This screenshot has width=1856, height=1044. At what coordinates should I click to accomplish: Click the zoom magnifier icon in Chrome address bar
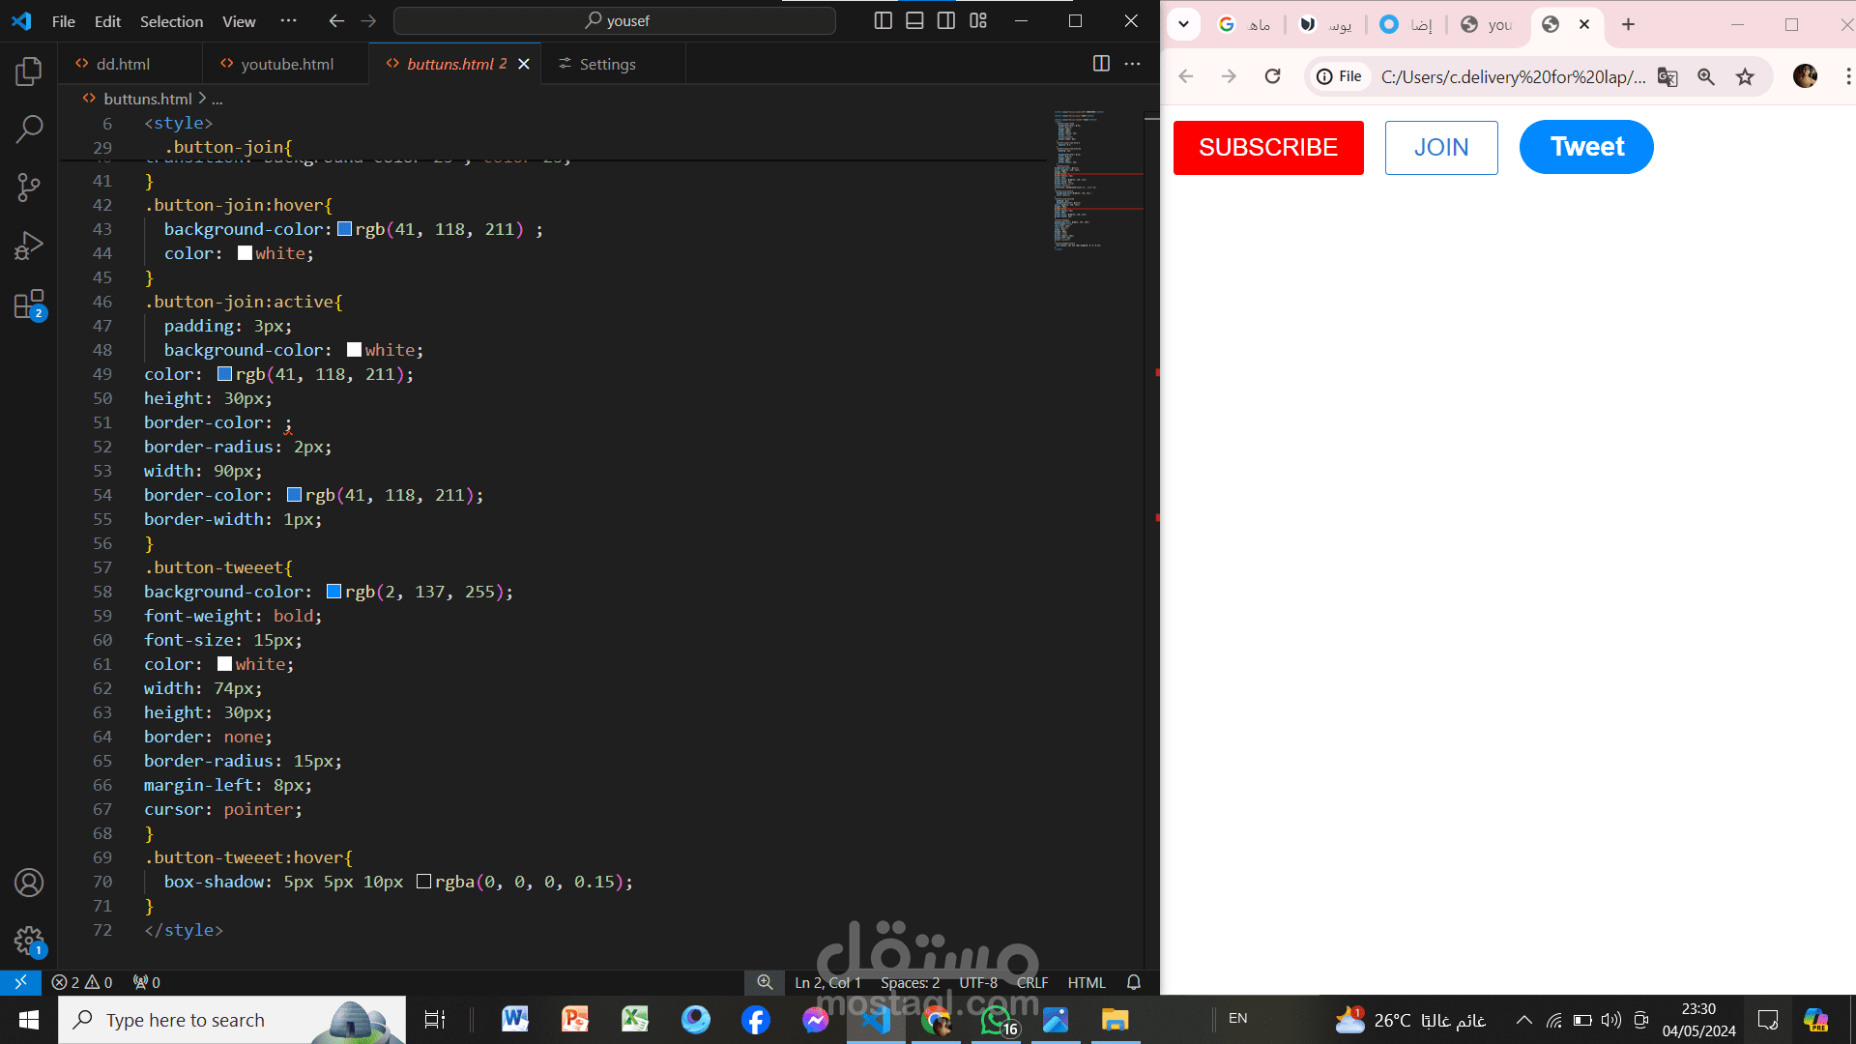(x=1706, y=76)
